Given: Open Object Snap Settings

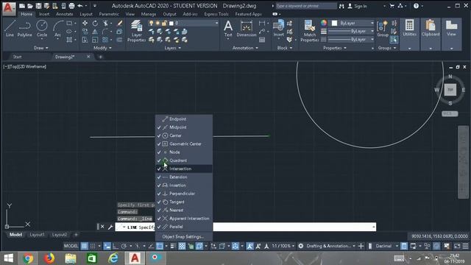Looking at the screenshot, I should tap(183, 237).
